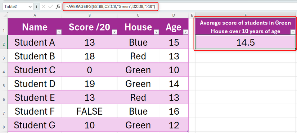
Task: Click Student C's age 10 cell
Action: [174, 70]
